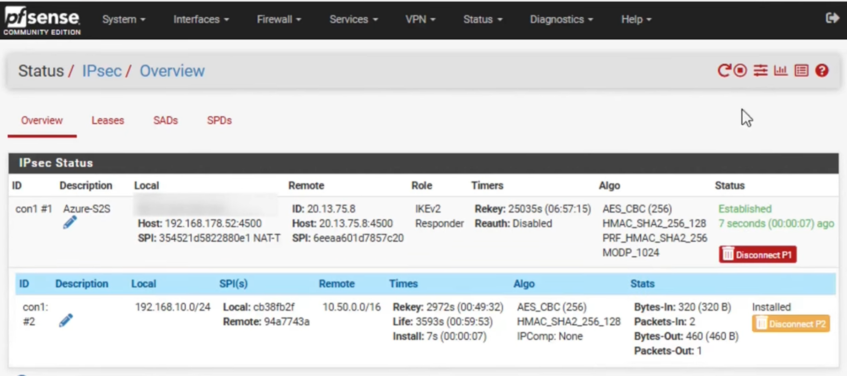Follow the IPsec breadcrumb link

coord(102,71)
